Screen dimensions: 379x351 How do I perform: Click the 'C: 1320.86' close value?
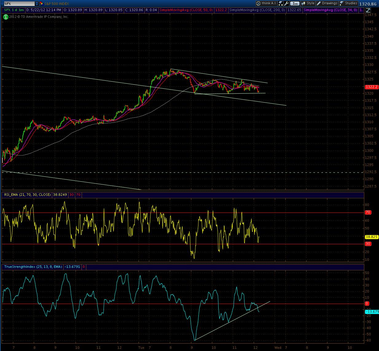click(x=134, y=10)
